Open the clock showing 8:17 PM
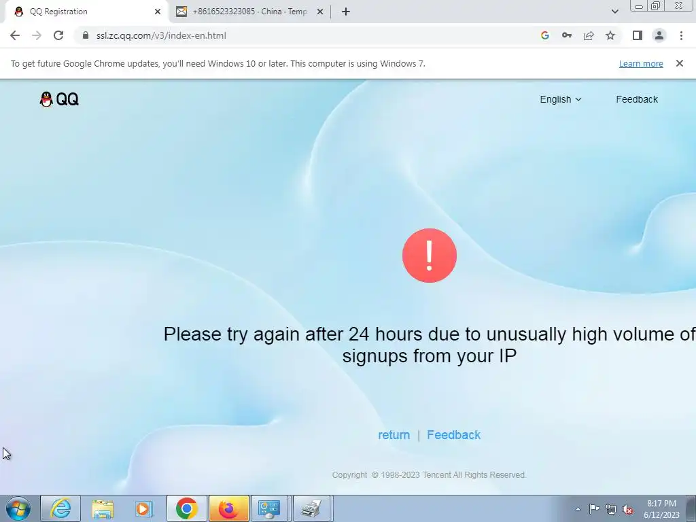Image resolution: width=696 pixels, height=522 pixels. (x=661, y=509)
